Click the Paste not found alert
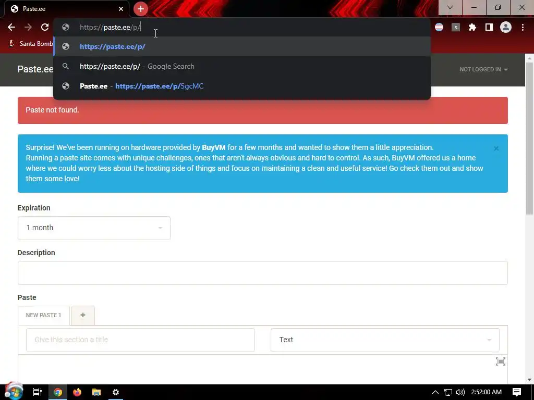This screenshot has width=534, height=400. 263,110
